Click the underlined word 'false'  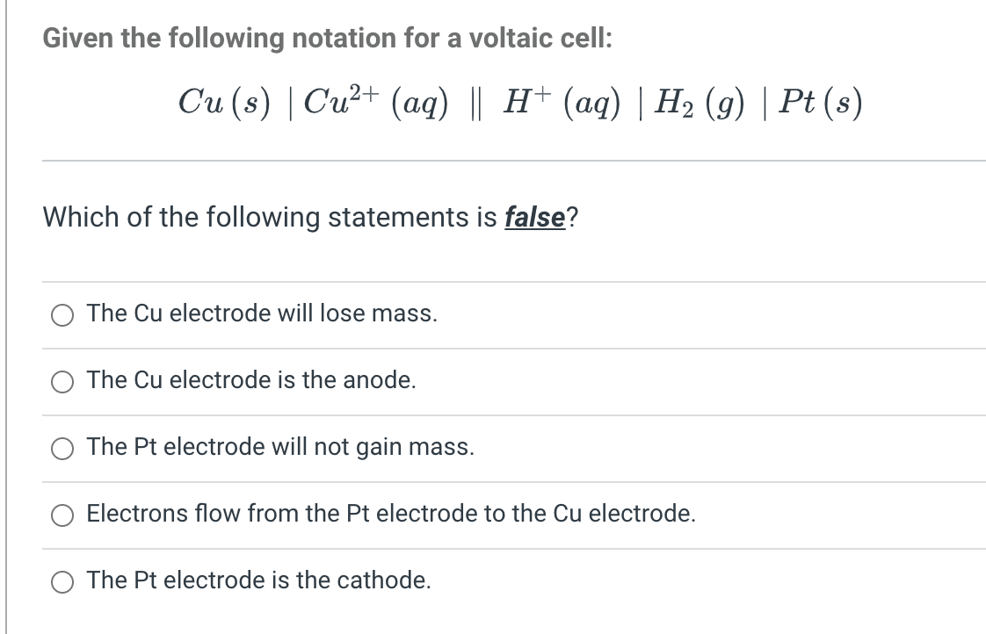coord(534,217)
